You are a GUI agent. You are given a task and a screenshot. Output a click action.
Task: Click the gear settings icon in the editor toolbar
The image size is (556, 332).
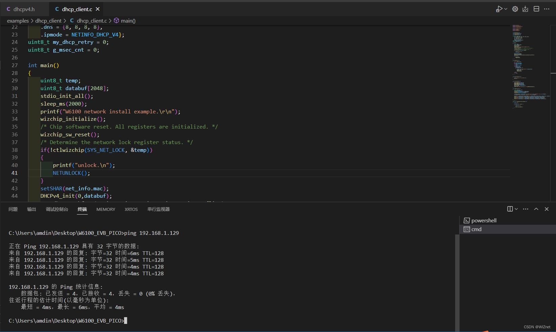coord(515,9)
